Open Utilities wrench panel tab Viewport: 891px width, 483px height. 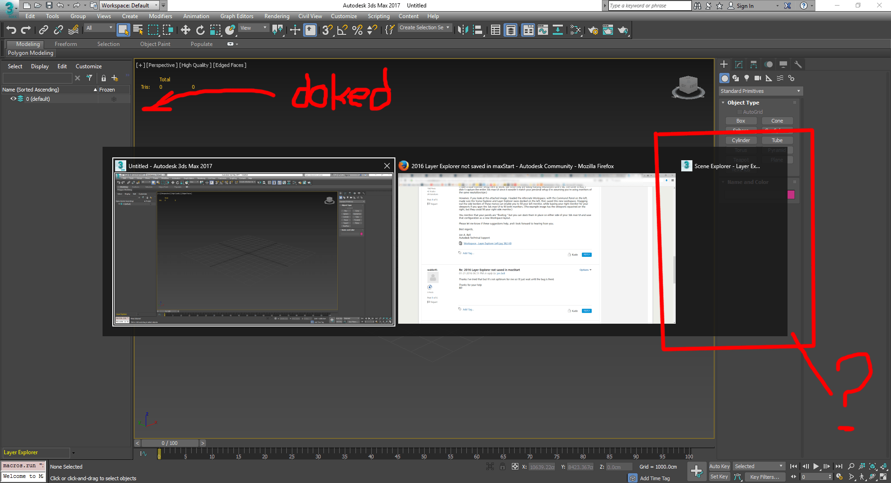(x=798, y=65)
